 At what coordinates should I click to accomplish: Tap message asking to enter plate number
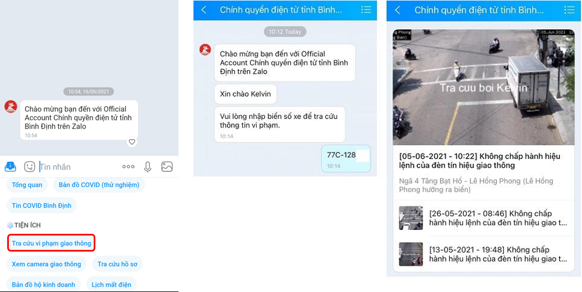(280, 125)
